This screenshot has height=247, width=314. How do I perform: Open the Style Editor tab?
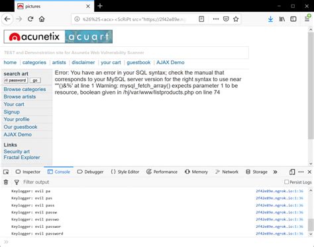tap(125, 172)
